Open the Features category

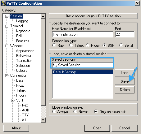pyautogui.click(x=23, y=41)
